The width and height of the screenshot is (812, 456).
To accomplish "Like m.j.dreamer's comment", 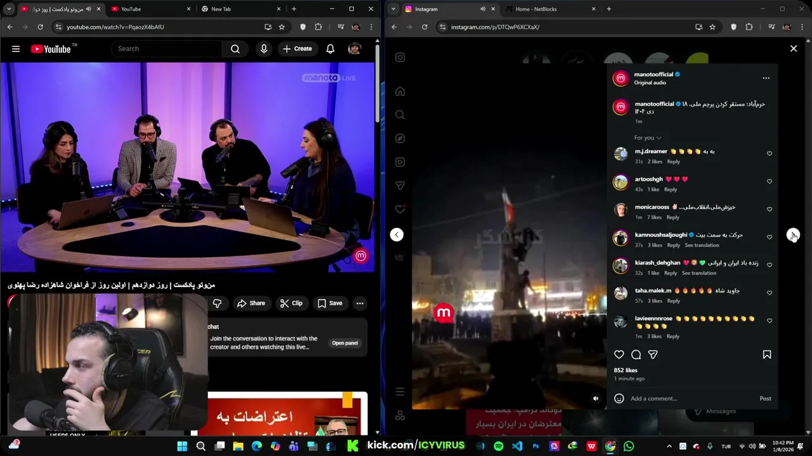I will pyautogui.click(x=769, y=153).
